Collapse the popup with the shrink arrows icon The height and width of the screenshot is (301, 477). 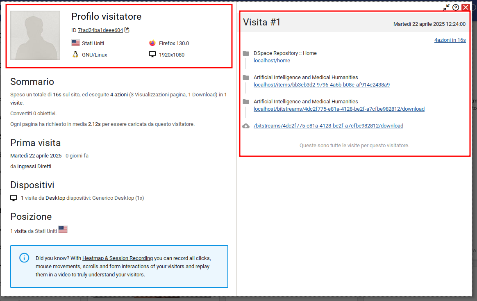click(446, 7)
